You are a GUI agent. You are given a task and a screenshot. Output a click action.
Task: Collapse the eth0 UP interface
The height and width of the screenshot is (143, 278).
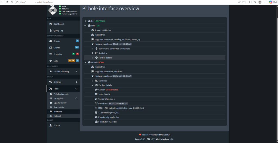pos(85,26)
